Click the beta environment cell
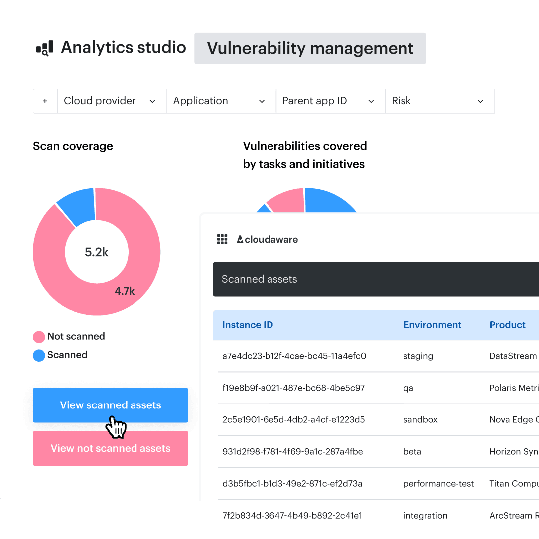This screenshot has height=539, width=539. 412,451
